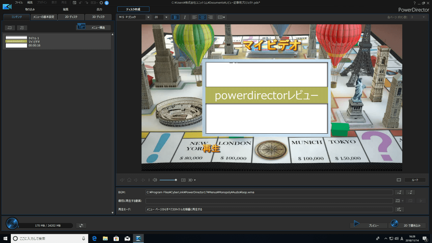This screenshot has height=243, width=432.
Task: Click the previous page arrow below preview
Action: tap(136, 180)
